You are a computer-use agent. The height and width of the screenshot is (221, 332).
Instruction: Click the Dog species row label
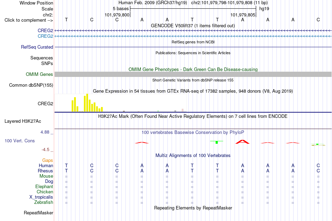point(49,181)
